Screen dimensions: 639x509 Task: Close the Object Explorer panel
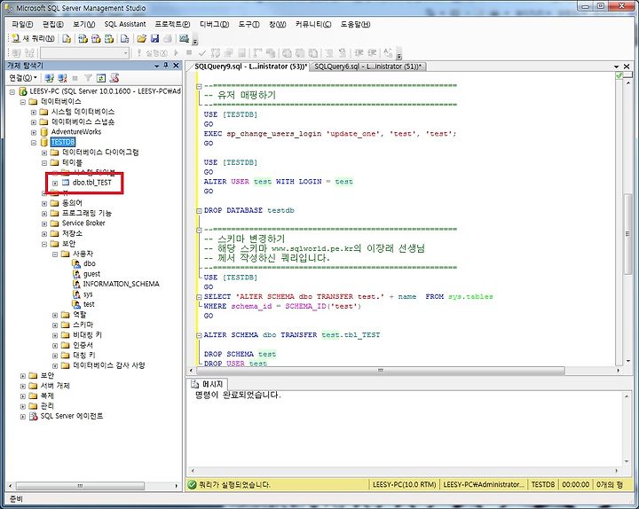tap(176, 65)
